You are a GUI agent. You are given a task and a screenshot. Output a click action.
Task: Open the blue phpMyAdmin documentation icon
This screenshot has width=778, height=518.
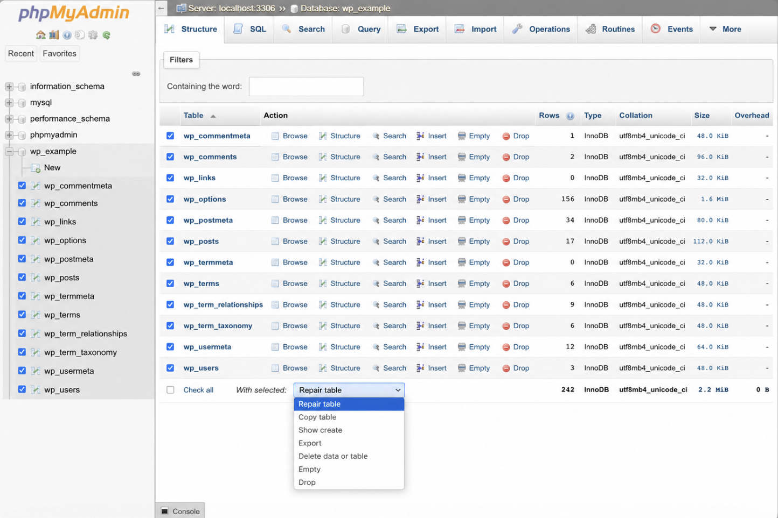coord(67,35)
